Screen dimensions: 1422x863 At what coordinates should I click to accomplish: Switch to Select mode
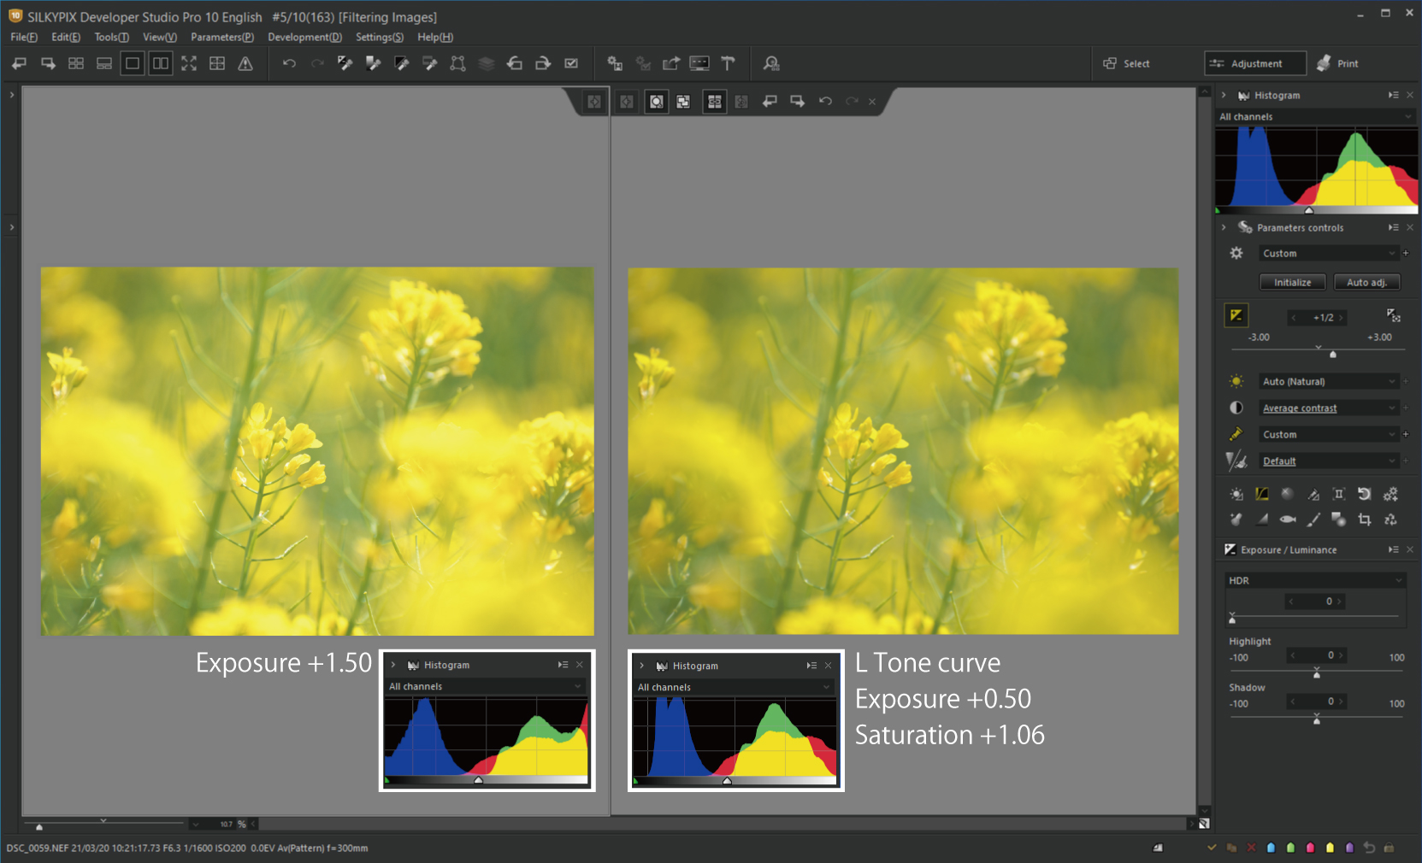pyautogui.click(x=1127, y=63)
